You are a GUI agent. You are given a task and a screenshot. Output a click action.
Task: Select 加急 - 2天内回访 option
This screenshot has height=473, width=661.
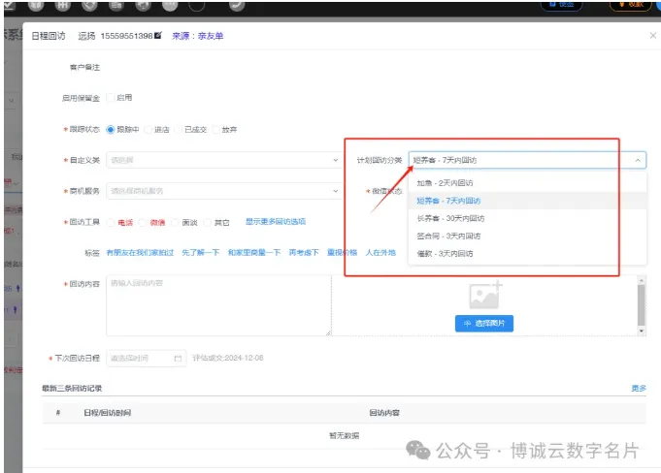click(445, 183)
